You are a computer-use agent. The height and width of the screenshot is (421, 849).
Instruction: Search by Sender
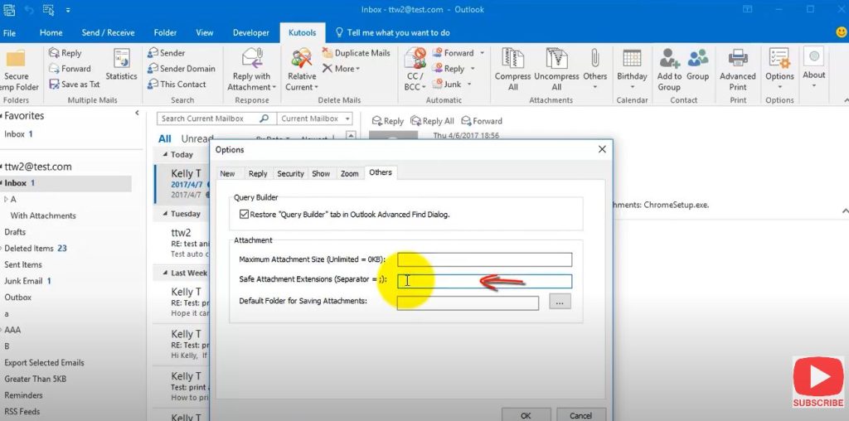(166, 53)
